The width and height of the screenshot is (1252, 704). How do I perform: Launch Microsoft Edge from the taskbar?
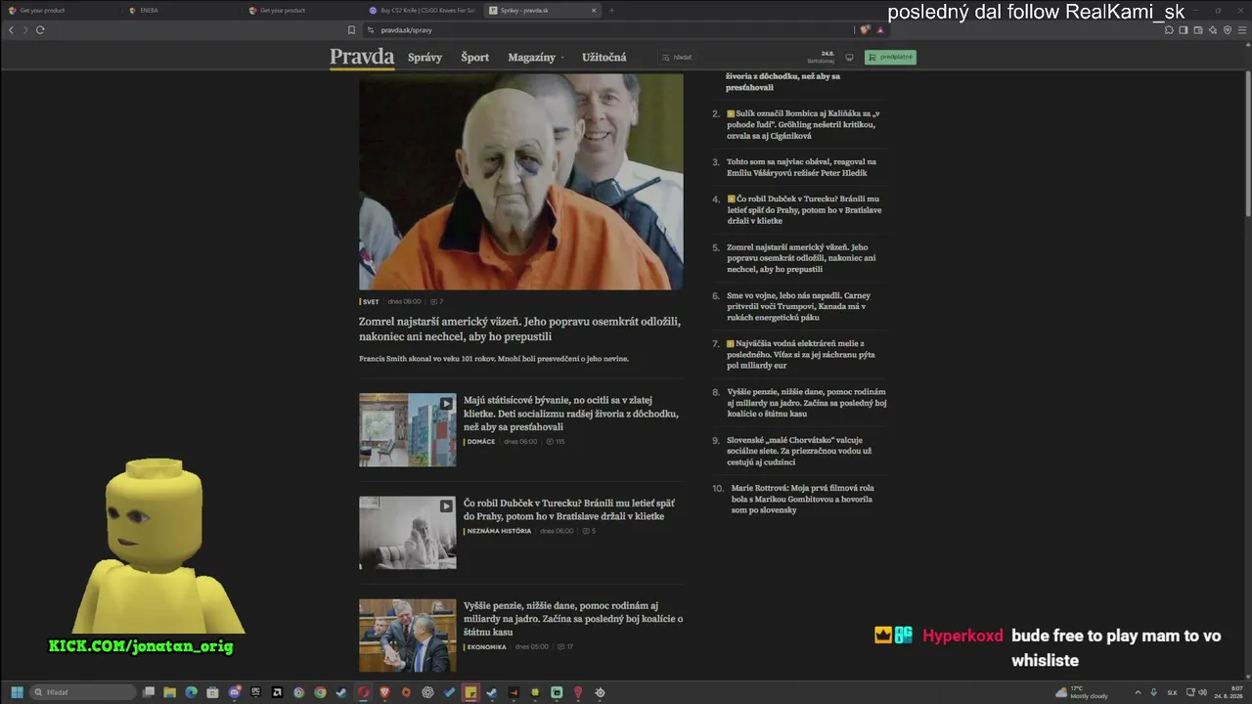192,692
